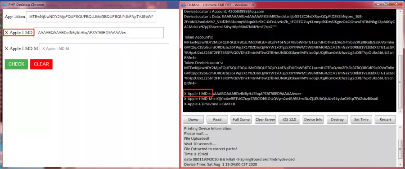Click the Wait 10 seconds log line
This screenshot has width=405, height=169.
[x=200, y=144]
